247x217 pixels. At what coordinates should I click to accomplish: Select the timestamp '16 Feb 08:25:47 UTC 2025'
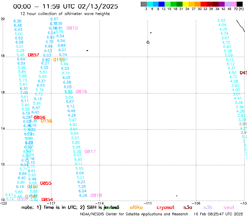[x=218, y=214]
